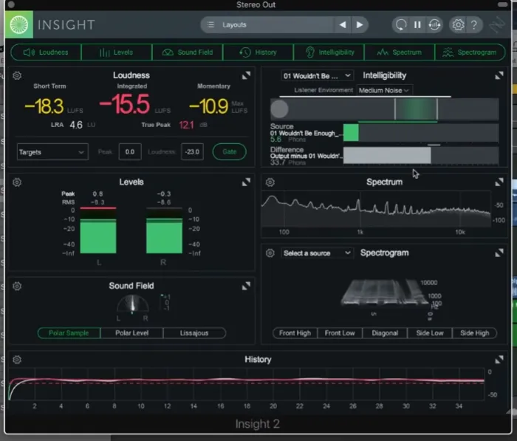Click the right channel level meter
517x441 pixels.
(x=164, y=230)
